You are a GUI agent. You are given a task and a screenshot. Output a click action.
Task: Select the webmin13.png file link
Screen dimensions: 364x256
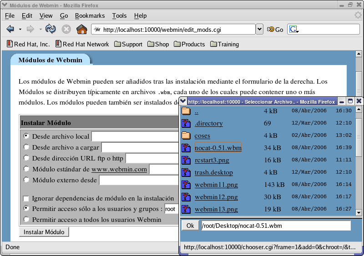pyautogui.click(x=216, y=209)
